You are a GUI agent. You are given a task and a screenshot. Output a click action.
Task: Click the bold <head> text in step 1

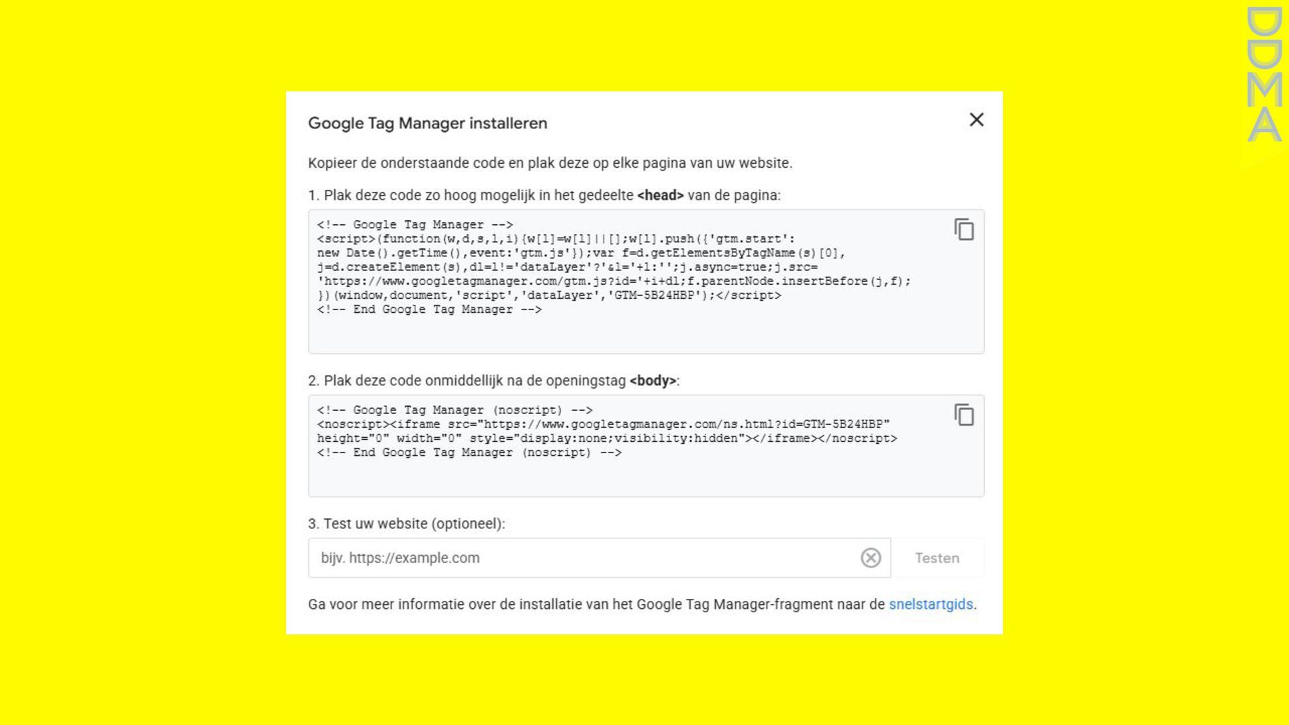point(660,195)
